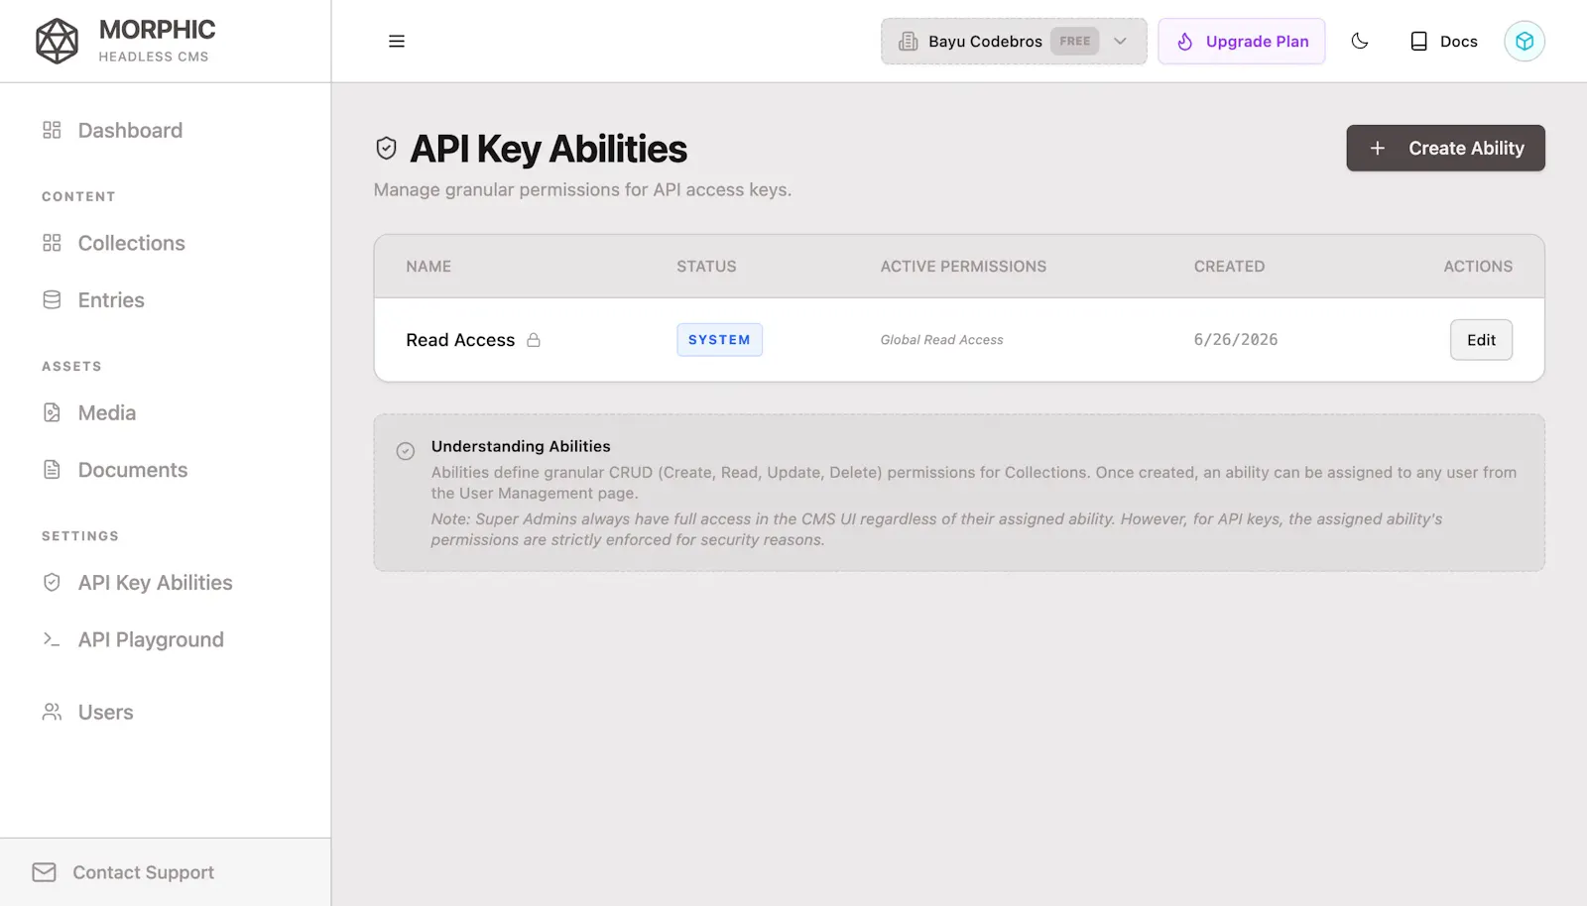The width and height of the screenshot is (1587, 906).
Task: Click the chevron arrow in the workspace selector
Action: 1120,41
